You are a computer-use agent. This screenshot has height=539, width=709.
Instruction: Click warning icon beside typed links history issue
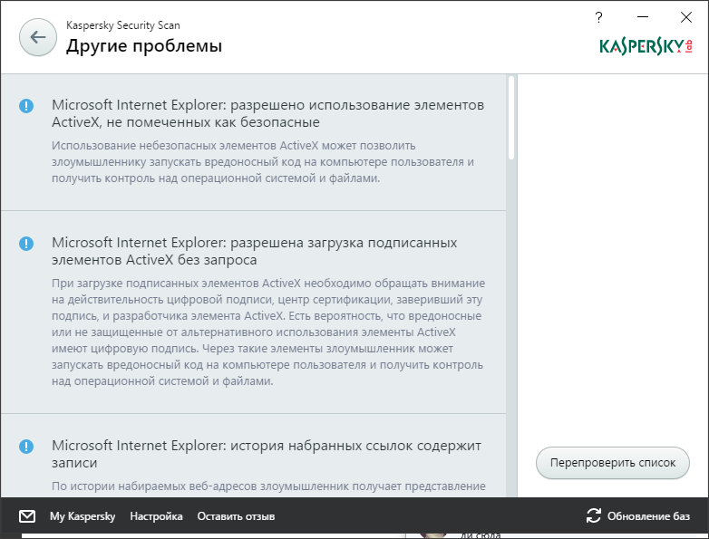point(26,447)
